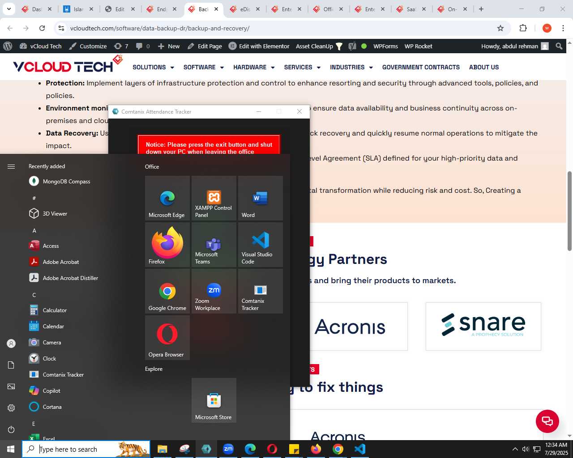
Task: Click the vCloud Tech logo
Action: pyautogui.click(x=68, y=65)
